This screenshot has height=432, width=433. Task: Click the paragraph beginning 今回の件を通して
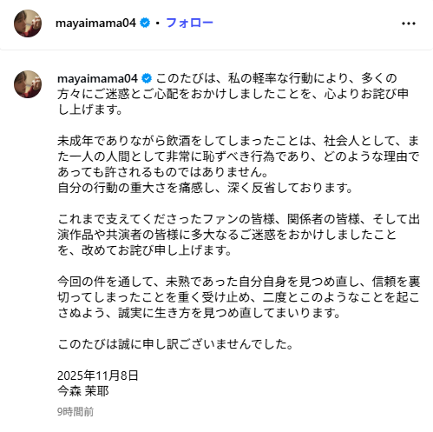click(239, 297)
